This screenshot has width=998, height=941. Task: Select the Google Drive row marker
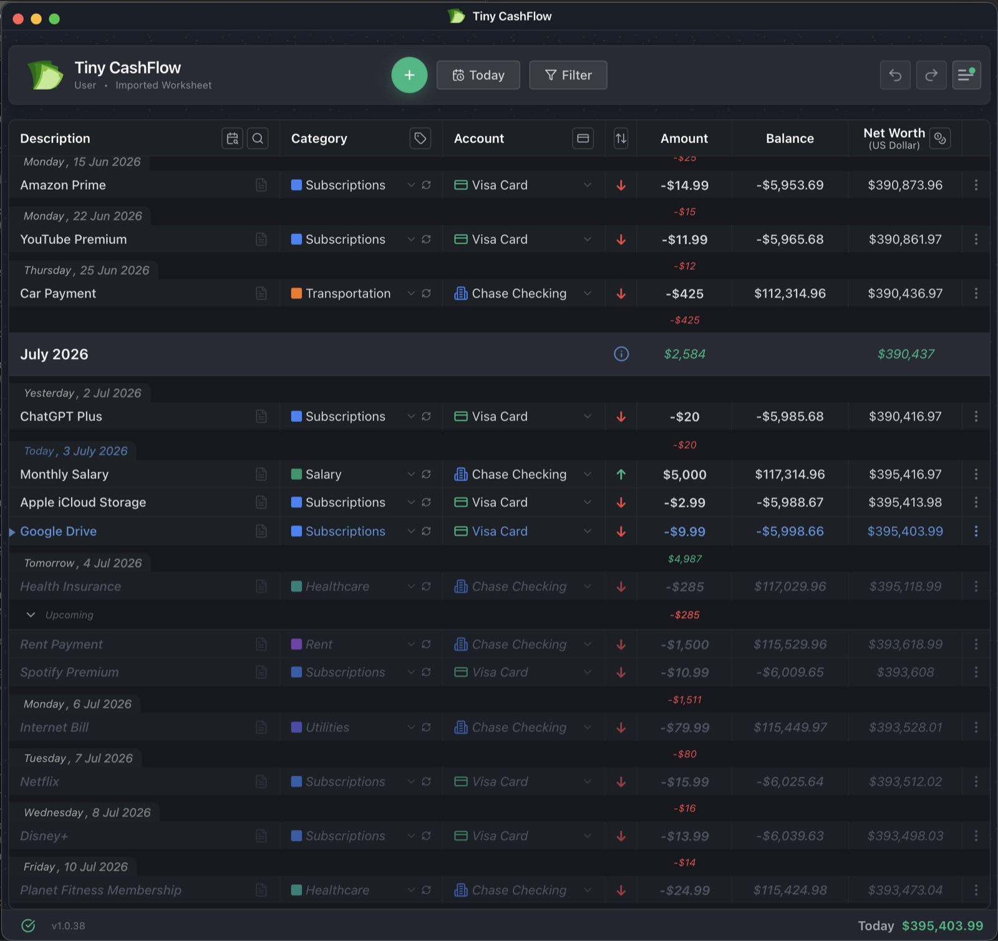[x=12, y=532]
